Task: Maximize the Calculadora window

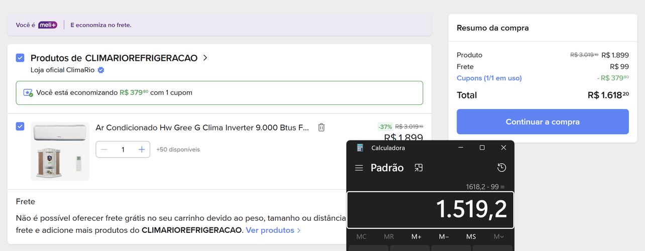Action: [482, 148]
